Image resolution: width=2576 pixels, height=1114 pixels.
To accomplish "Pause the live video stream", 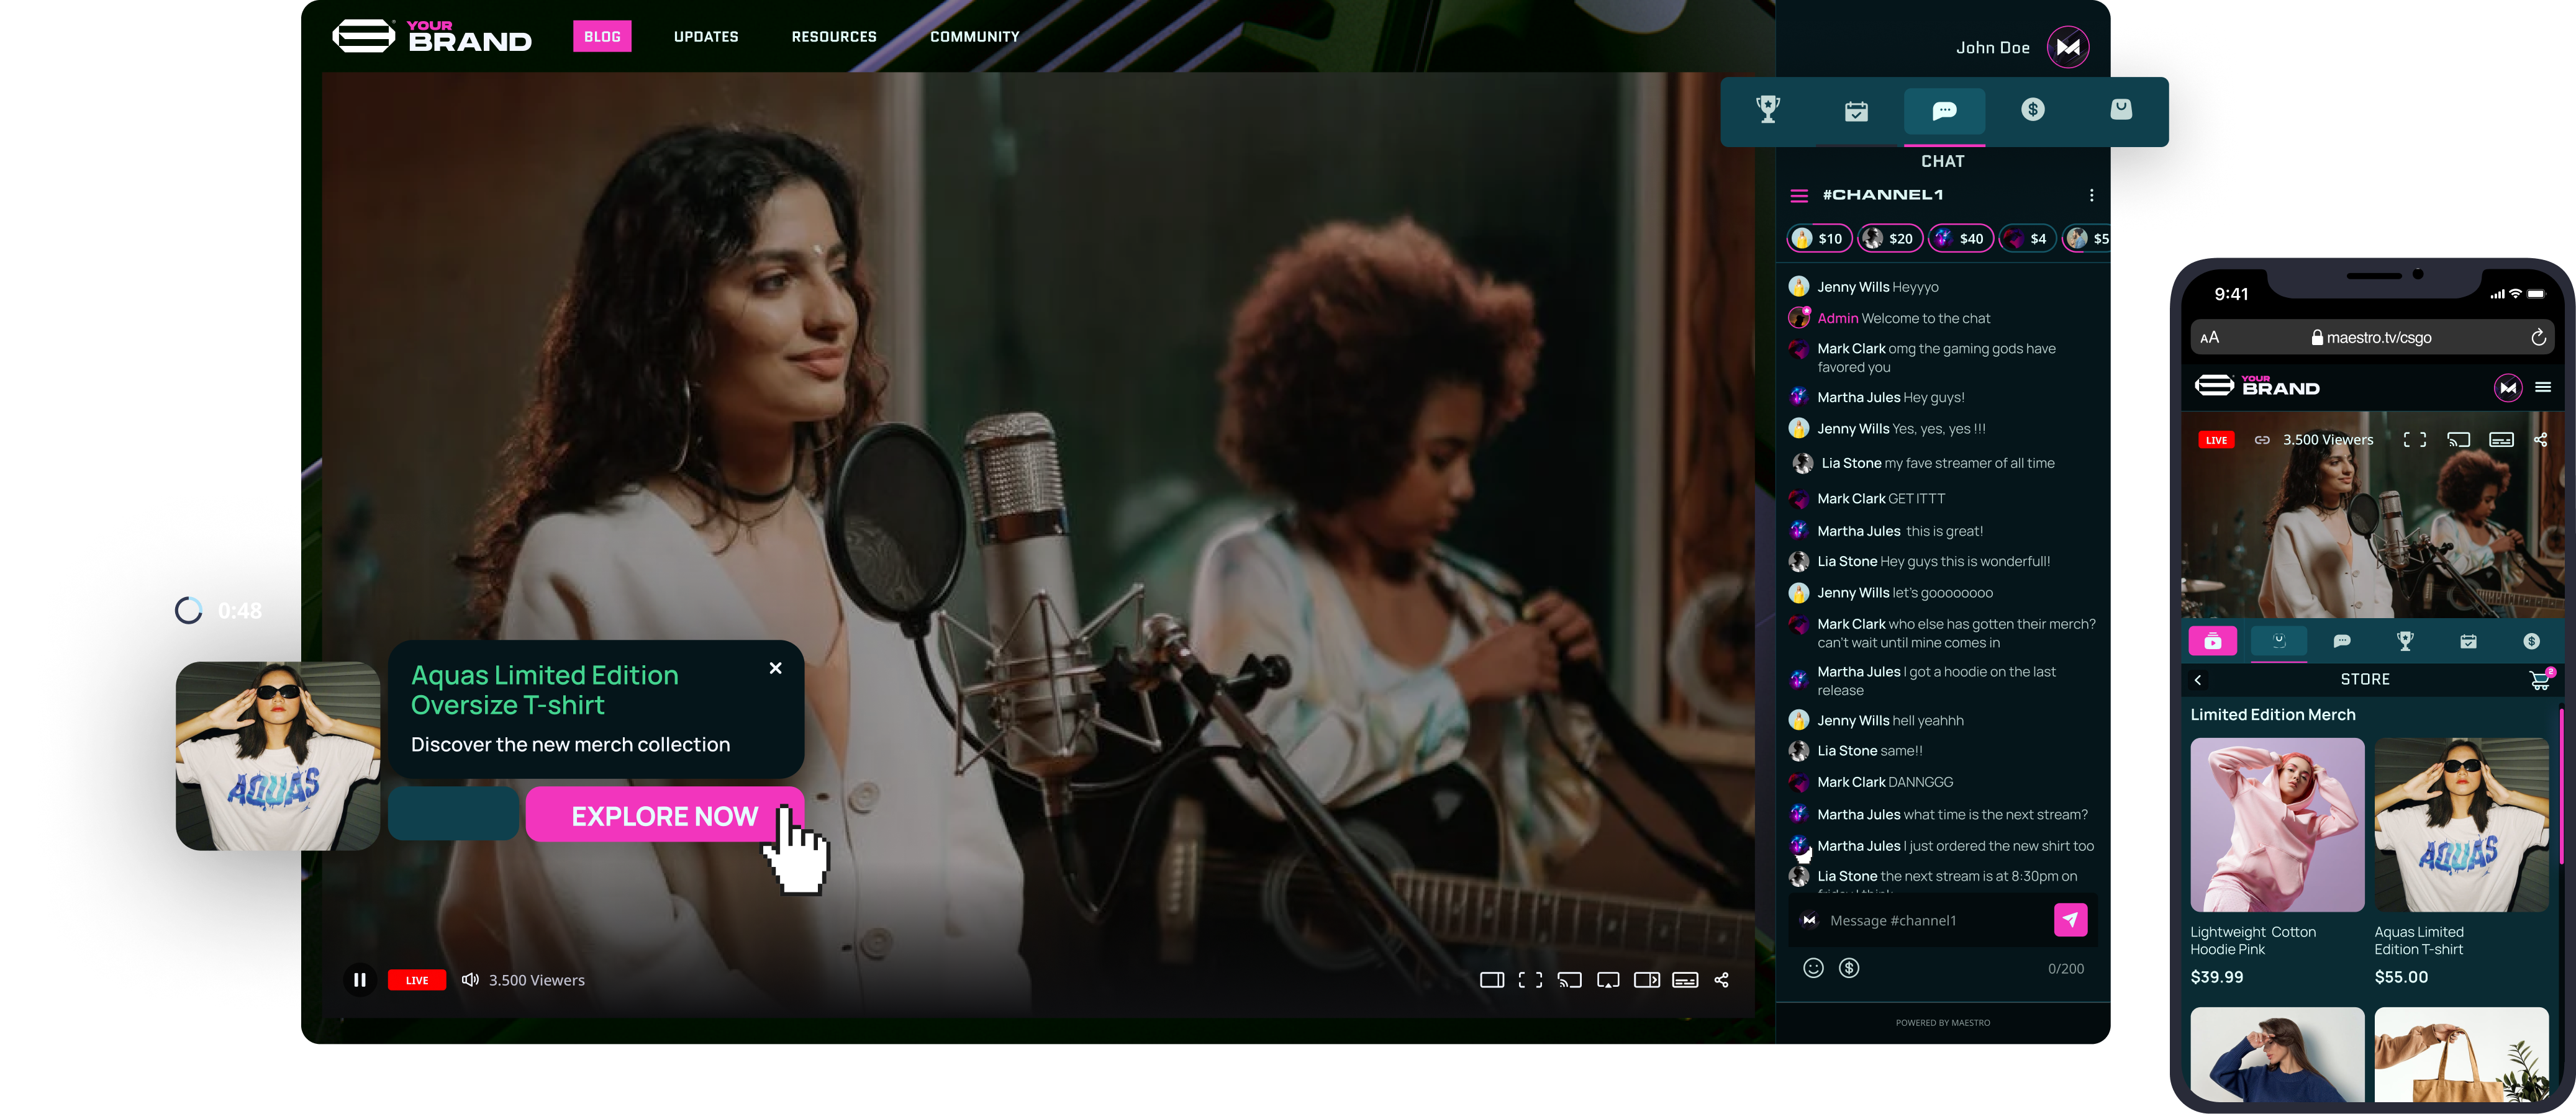I will tap(360, 980).
